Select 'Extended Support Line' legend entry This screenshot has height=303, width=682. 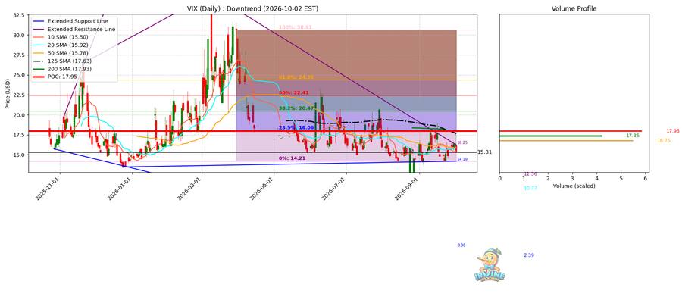(77, 21)
